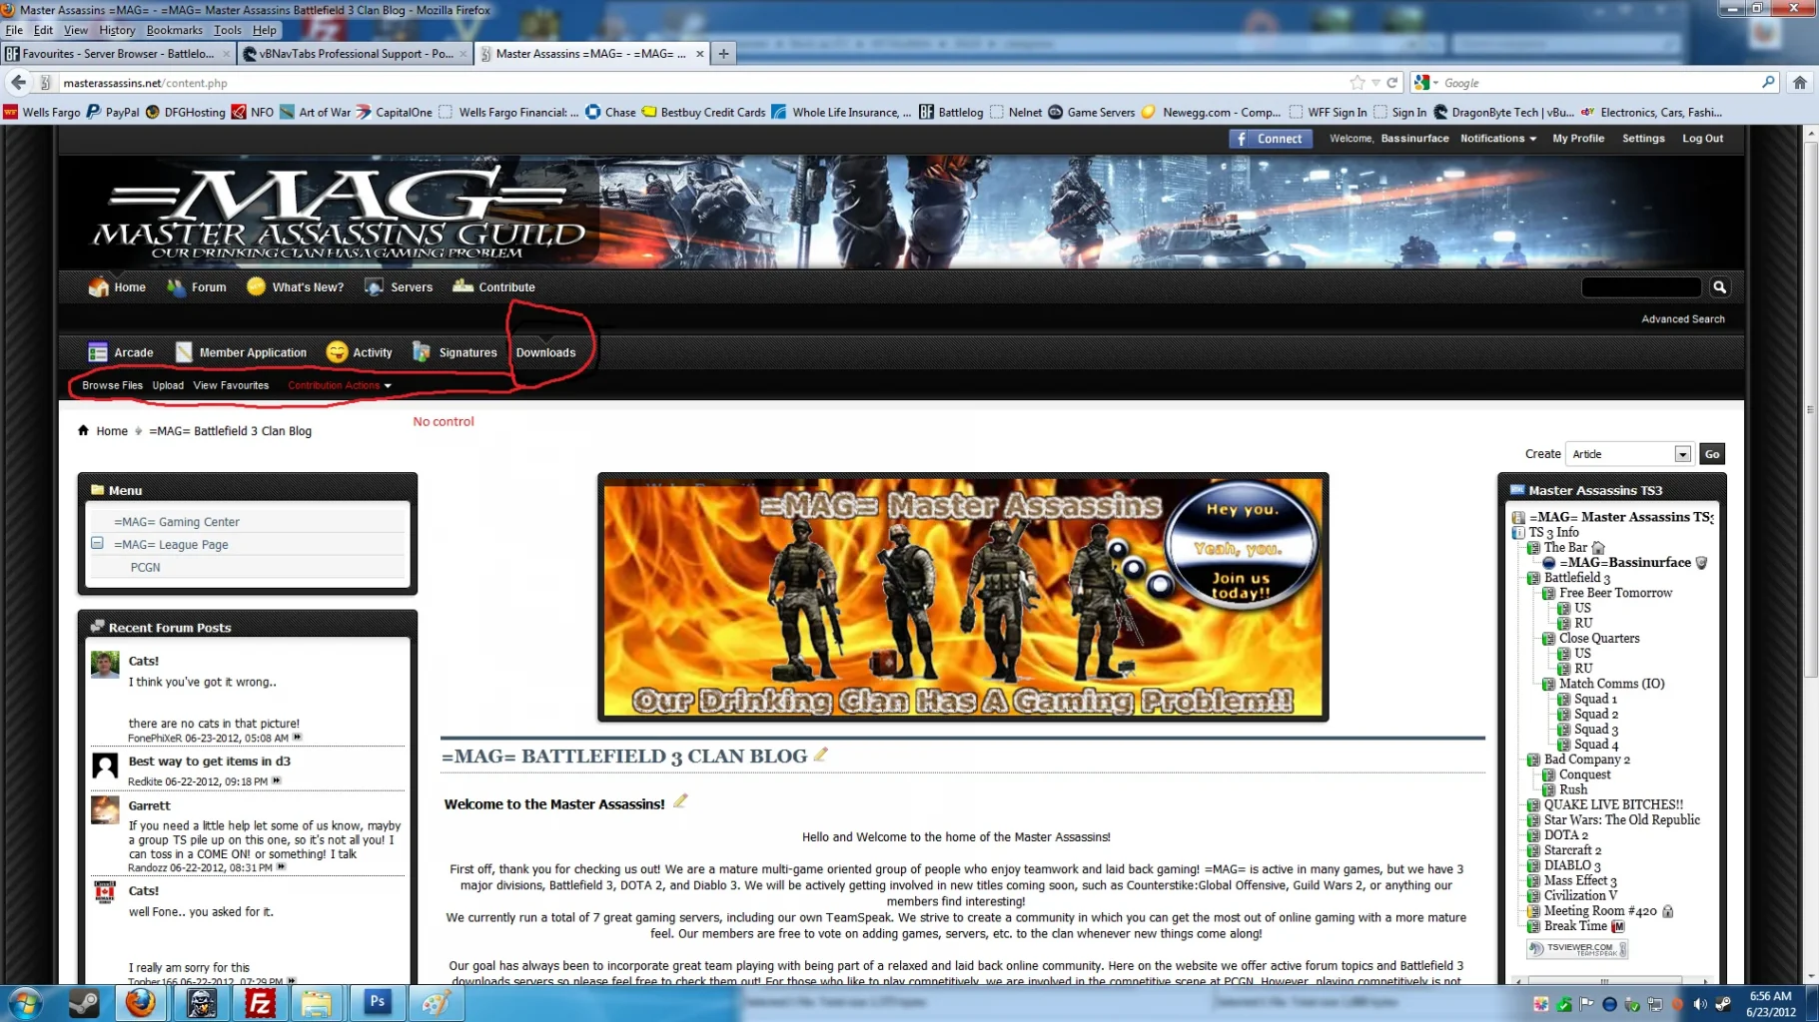Open the Servers navigation tab
The image size is (1819, 1022).
point(399,287)
